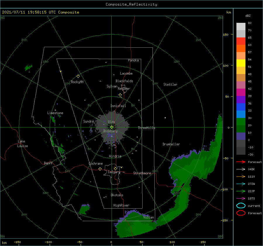Click the Banff label
This screenshot has height=246, width=263.
48,163
